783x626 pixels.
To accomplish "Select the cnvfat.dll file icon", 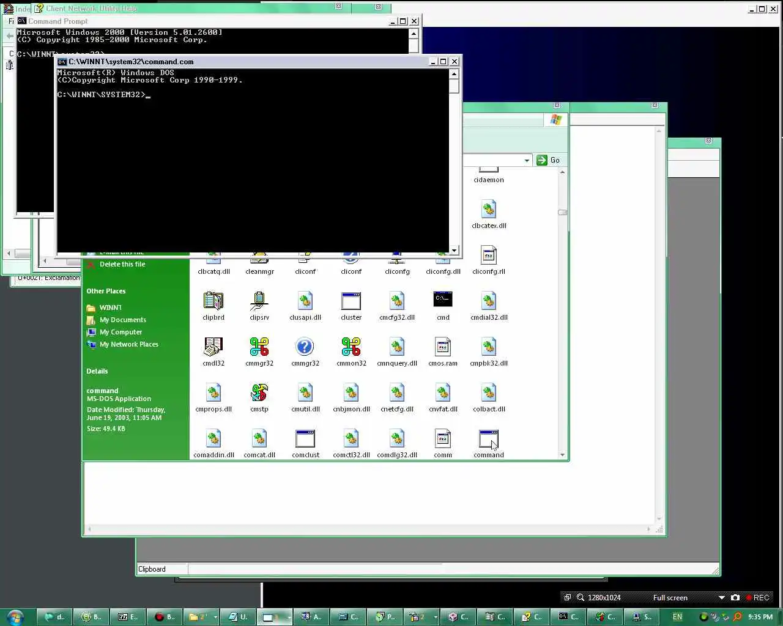I will coord(443,392).
